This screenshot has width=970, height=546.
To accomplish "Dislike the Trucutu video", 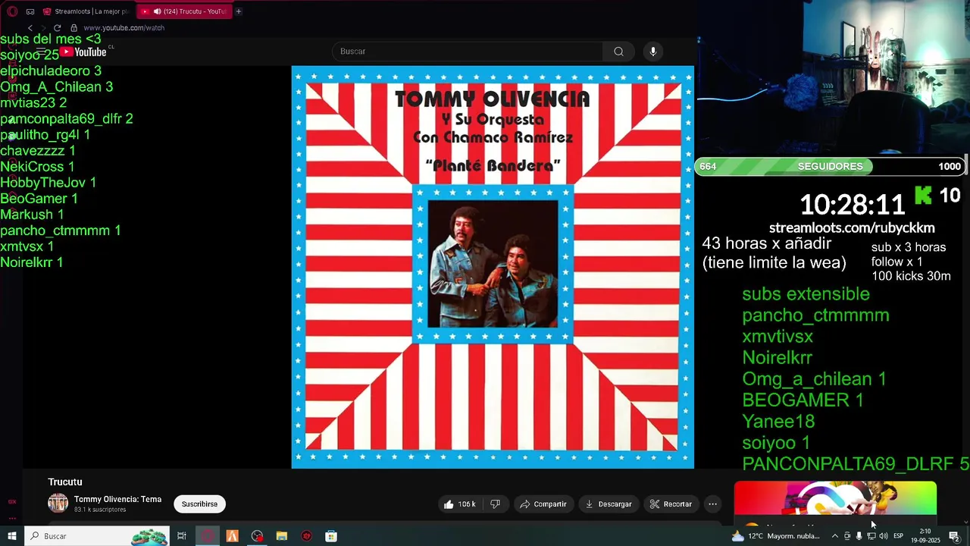I will pos(495,504).
